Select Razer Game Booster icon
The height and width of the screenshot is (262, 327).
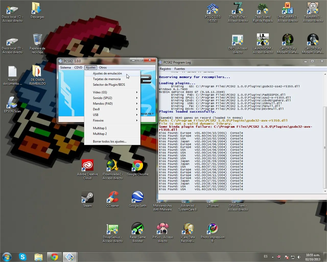click(x=138, y=233)
